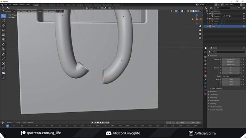
Task: Activate the Cursor tool
Action: click(x=3, y=21)
